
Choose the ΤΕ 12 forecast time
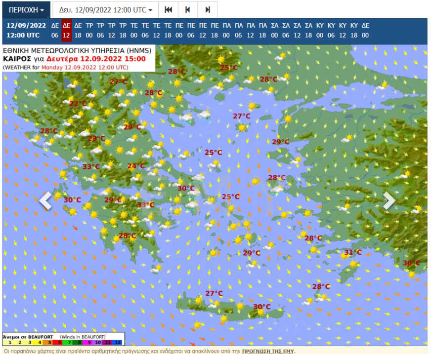[x=157, y=31]
